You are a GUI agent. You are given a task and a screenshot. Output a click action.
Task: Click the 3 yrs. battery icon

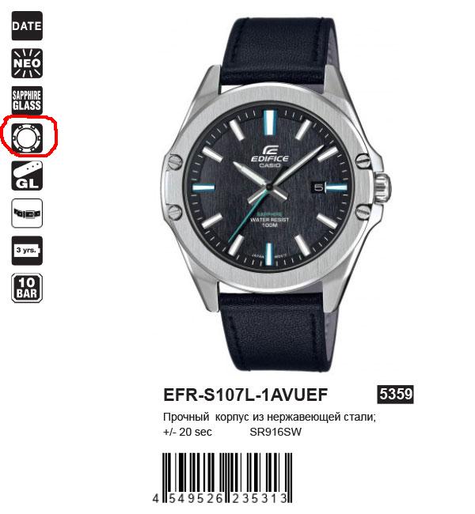click(27, 251)
